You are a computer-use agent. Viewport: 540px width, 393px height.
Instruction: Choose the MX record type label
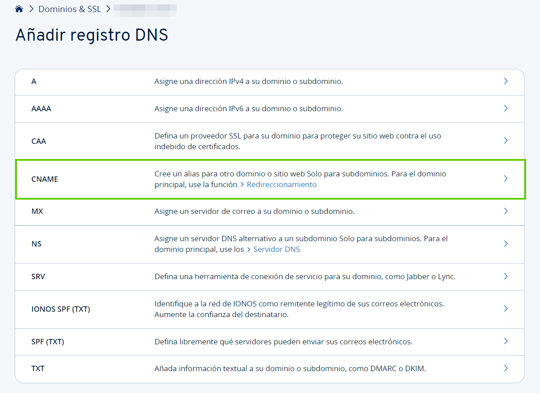(37, 211)
